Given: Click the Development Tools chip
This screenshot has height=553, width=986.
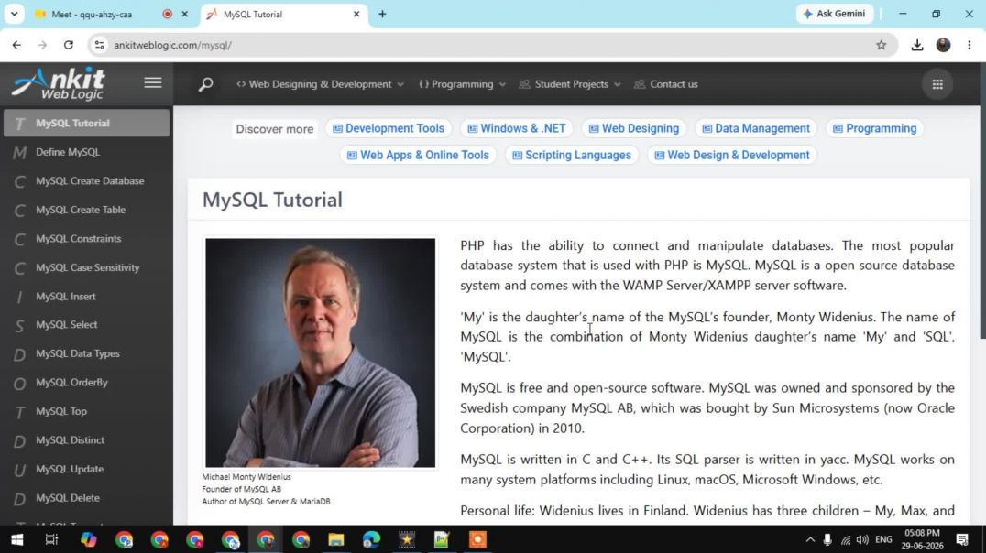Looking at the screenshot, I should (388, 128).
